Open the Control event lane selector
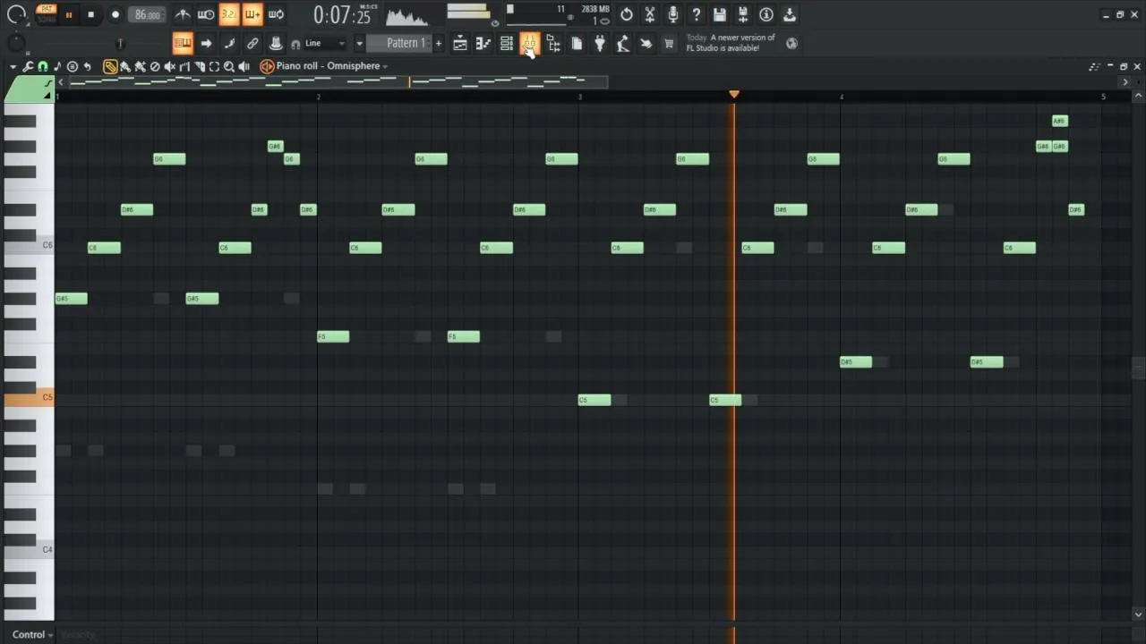 32,634
